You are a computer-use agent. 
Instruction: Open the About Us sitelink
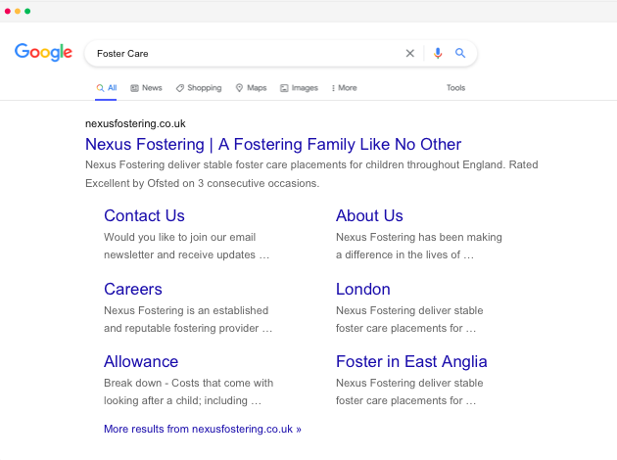pos(369,216)
